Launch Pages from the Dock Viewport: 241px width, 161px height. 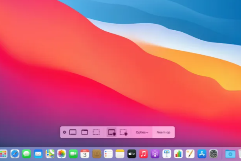190,154
